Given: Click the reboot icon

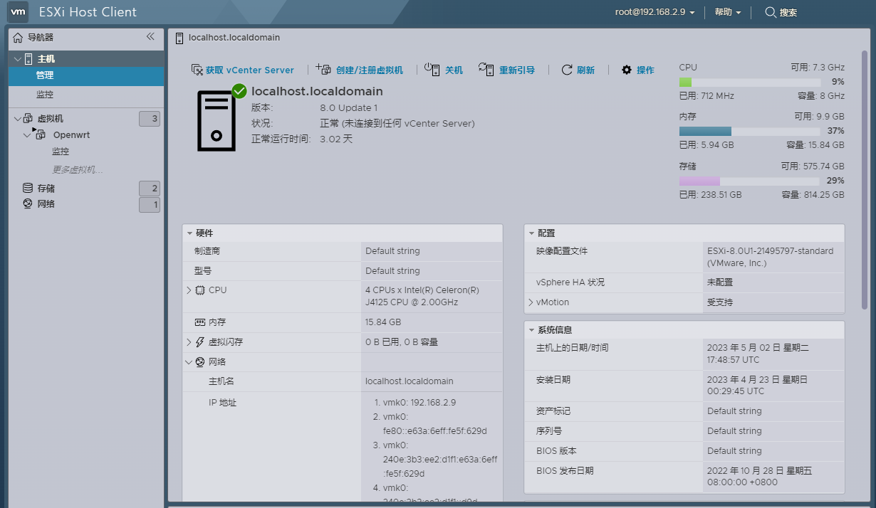Looking at the screenshot, I should (x=486, y=69).
